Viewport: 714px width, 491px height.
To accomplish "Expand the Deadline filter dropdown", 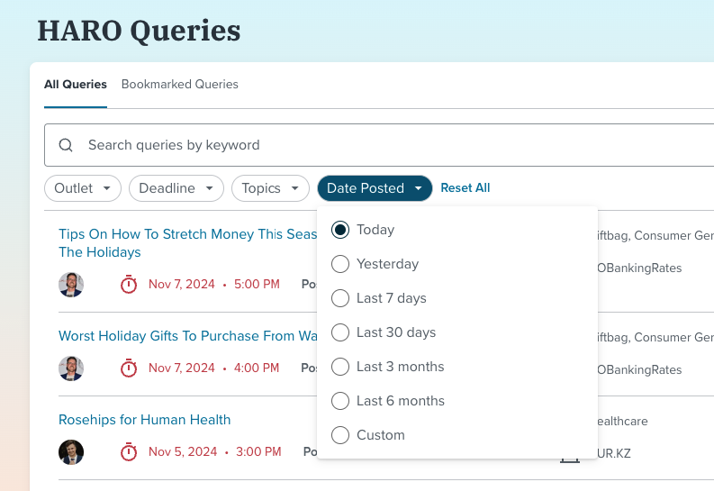I will tap(176, 188).
